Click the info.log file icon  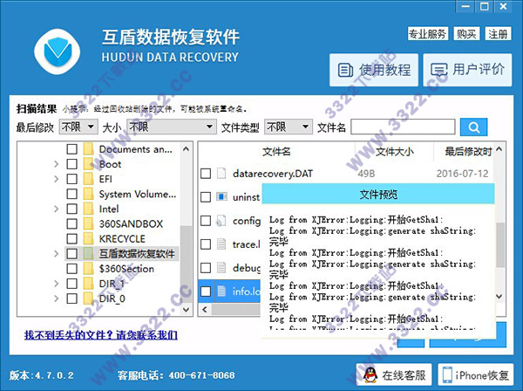pos(221,292)
